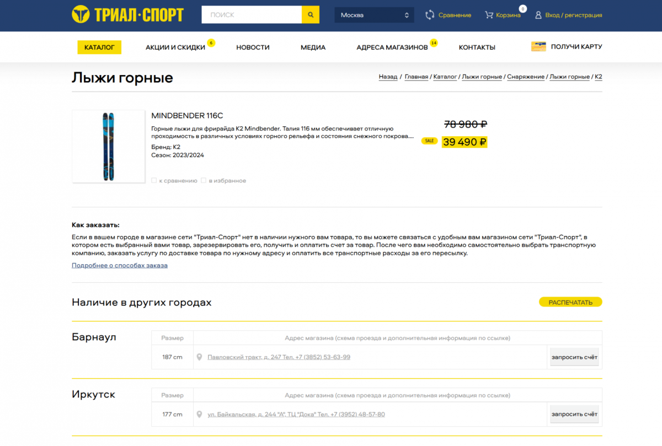Viewport: 662px width, 446px height.
Task: Click into the Поиск search field
Action: [x=252, y=15]
